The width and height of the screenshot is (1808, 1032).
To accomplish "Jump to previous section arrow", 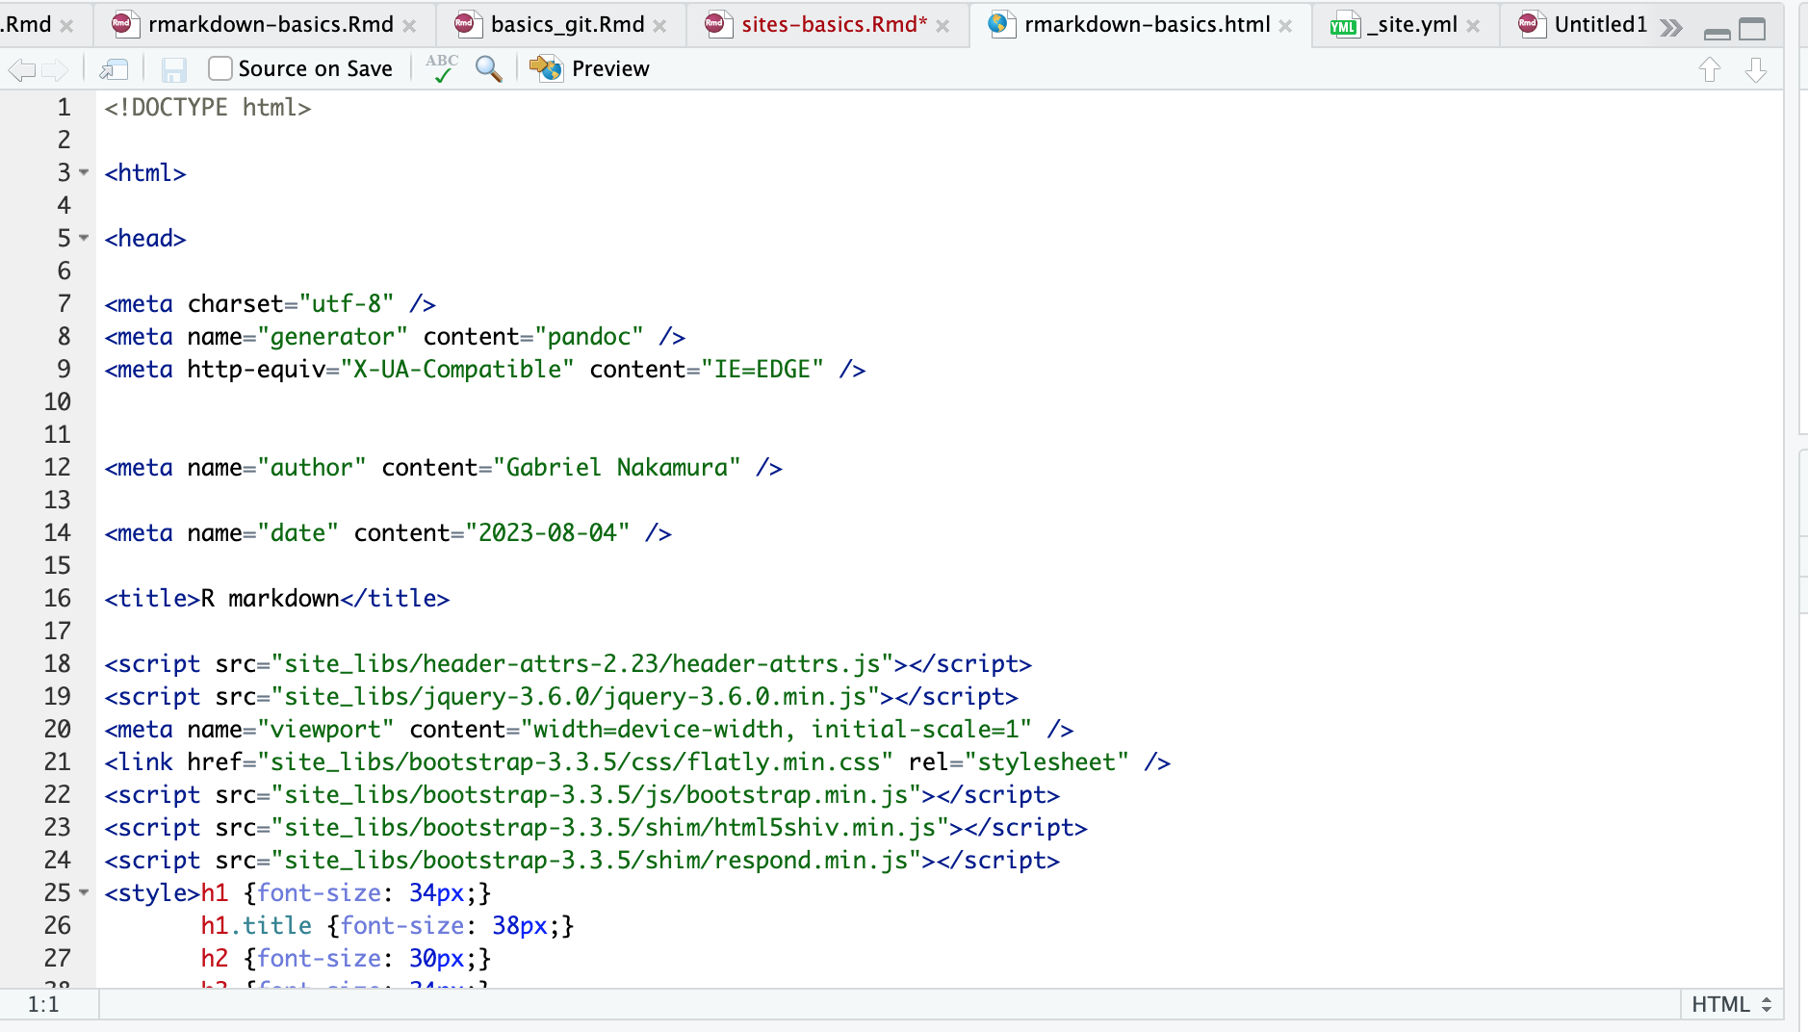I will click(x=1710, y=69).
